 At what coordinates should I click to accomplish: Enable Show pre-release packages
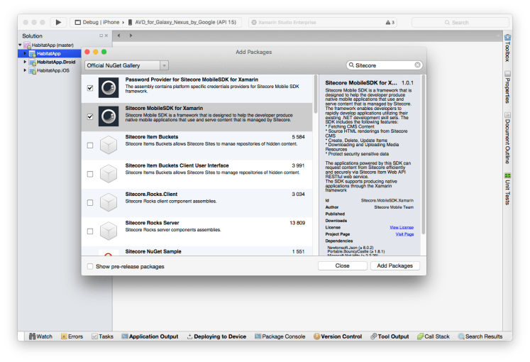point(90,266)
